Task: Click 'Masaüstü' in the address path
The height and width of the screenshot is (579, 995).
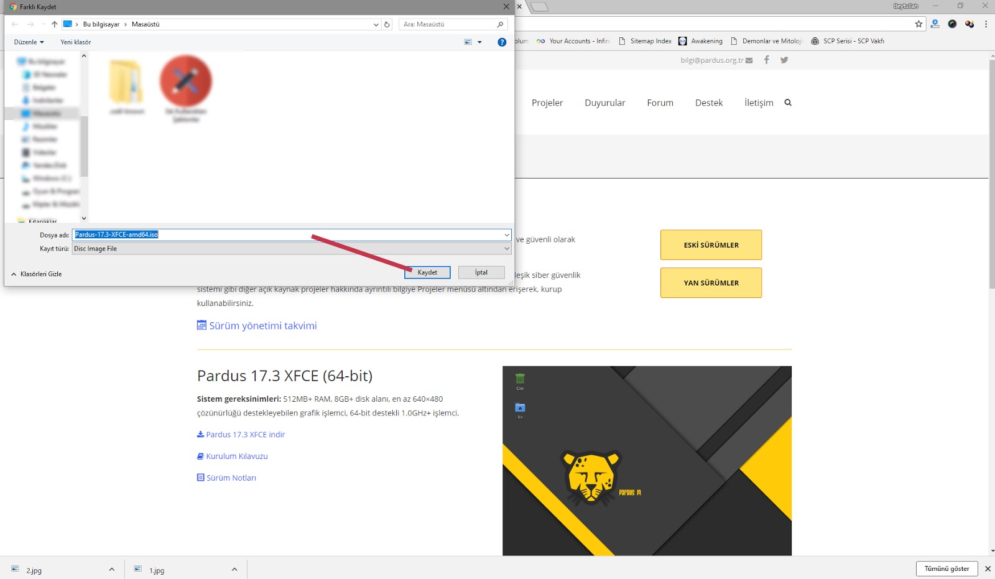Action: (146, 24)
